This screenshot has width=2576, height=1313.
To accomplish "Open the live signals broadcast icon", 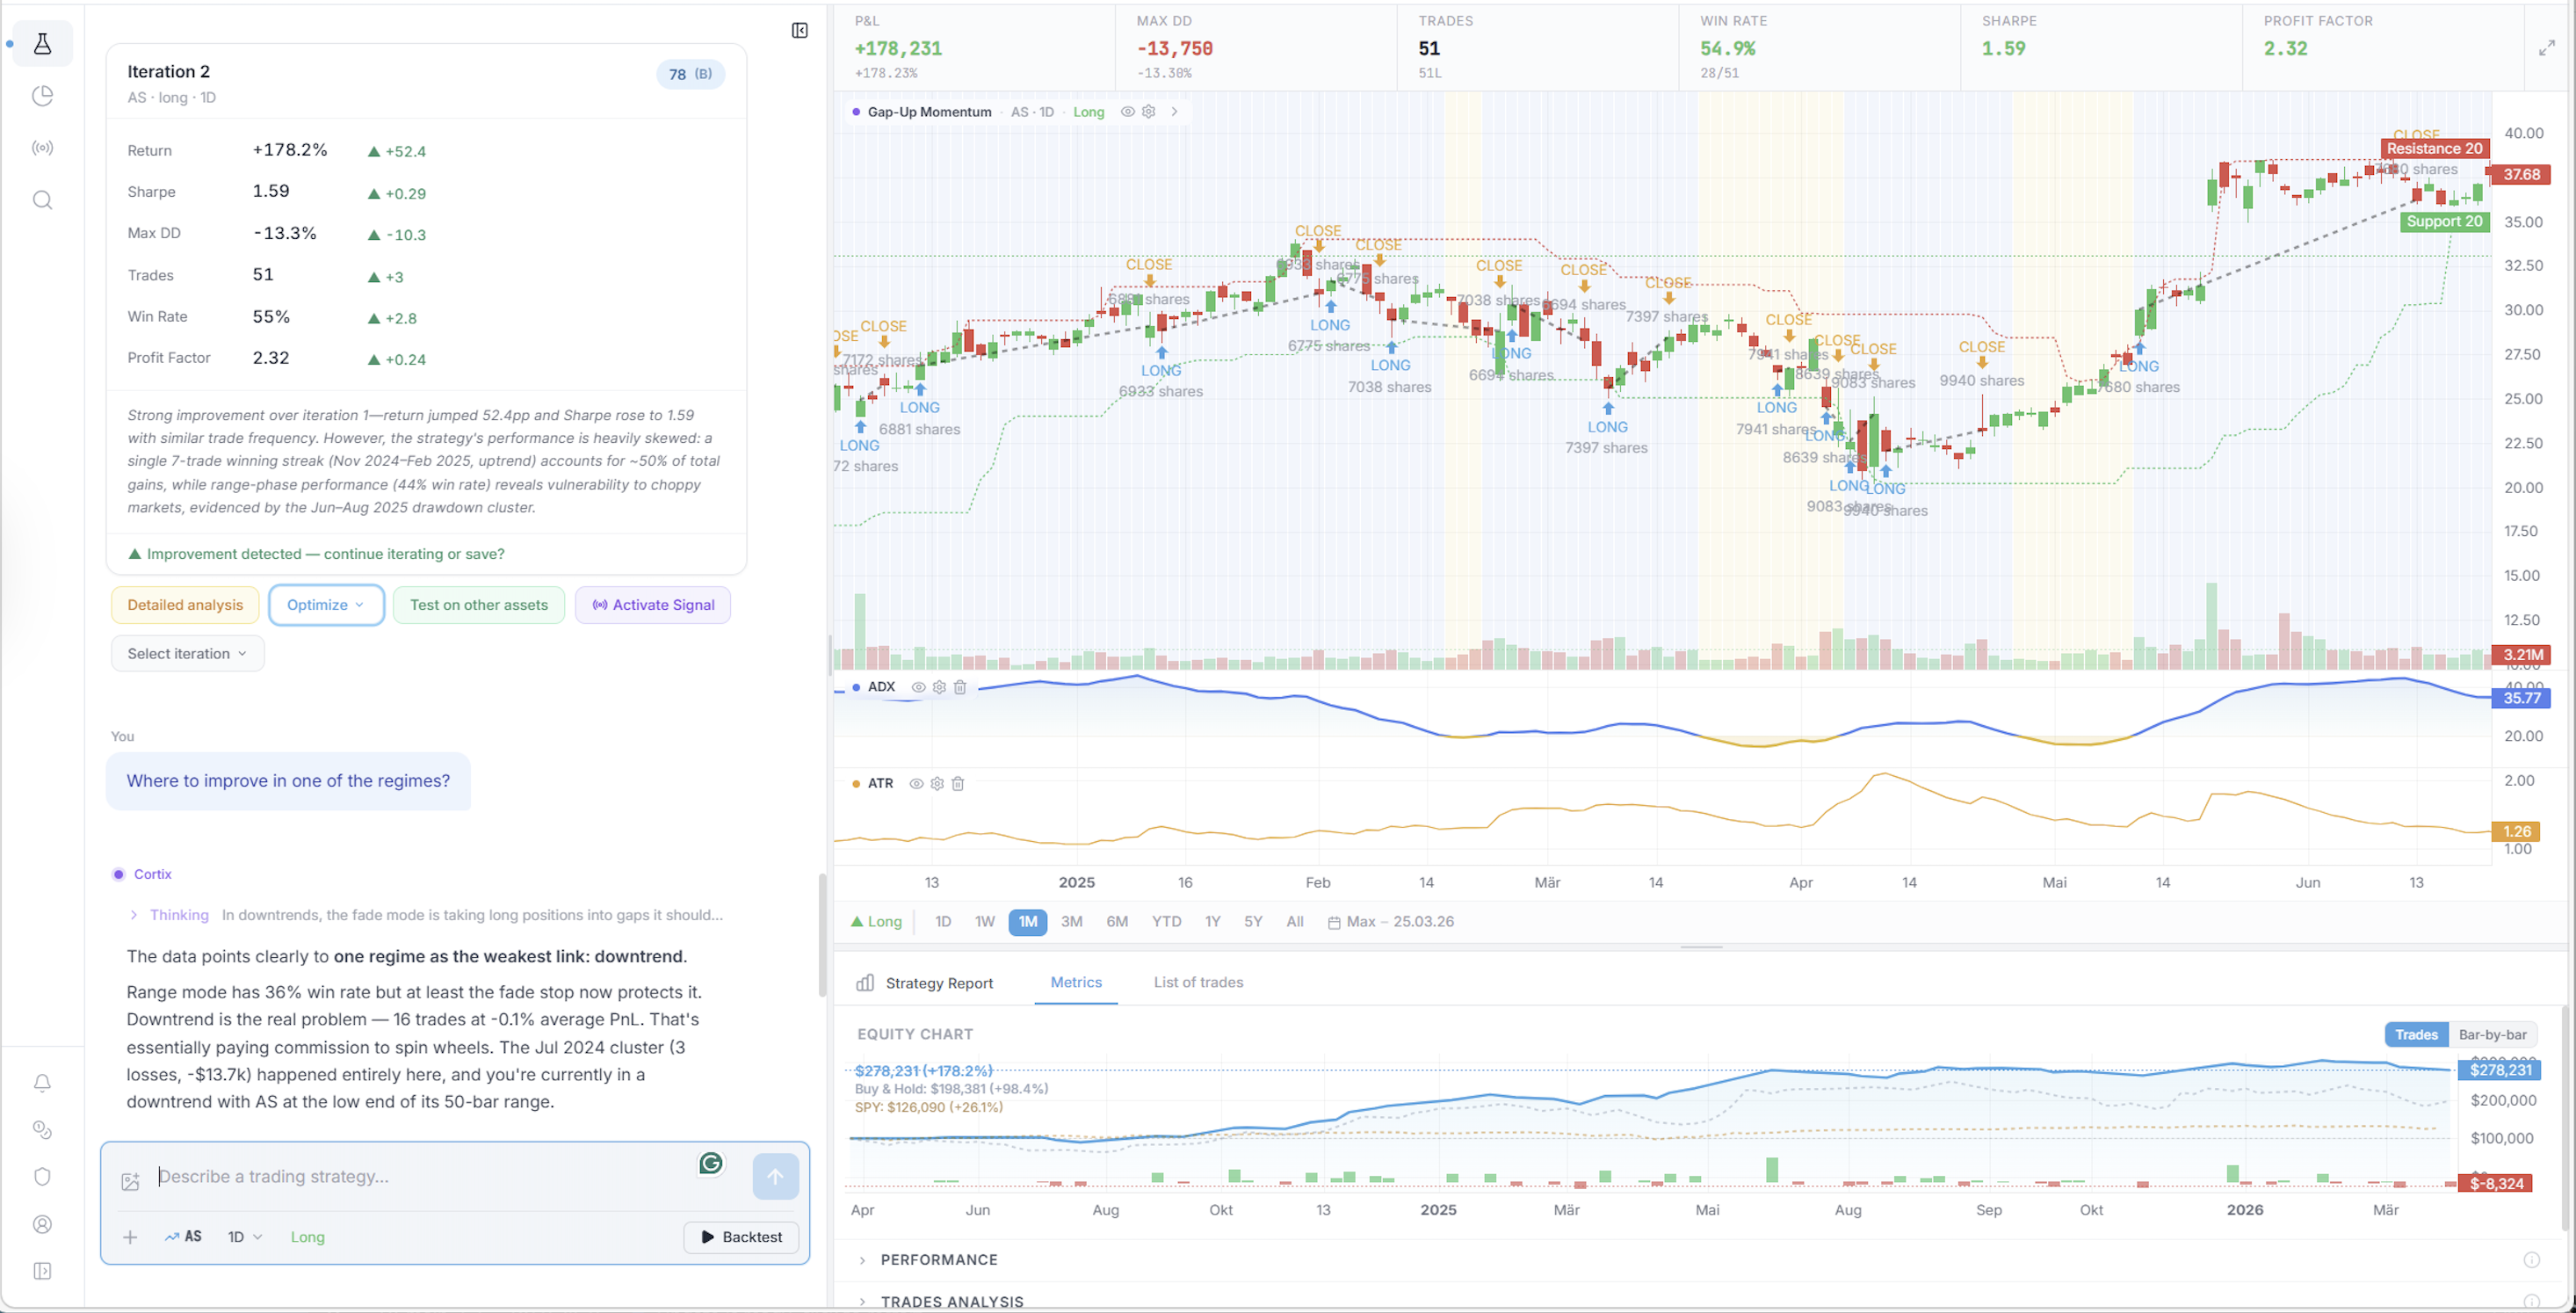I will tap(42, 148).
